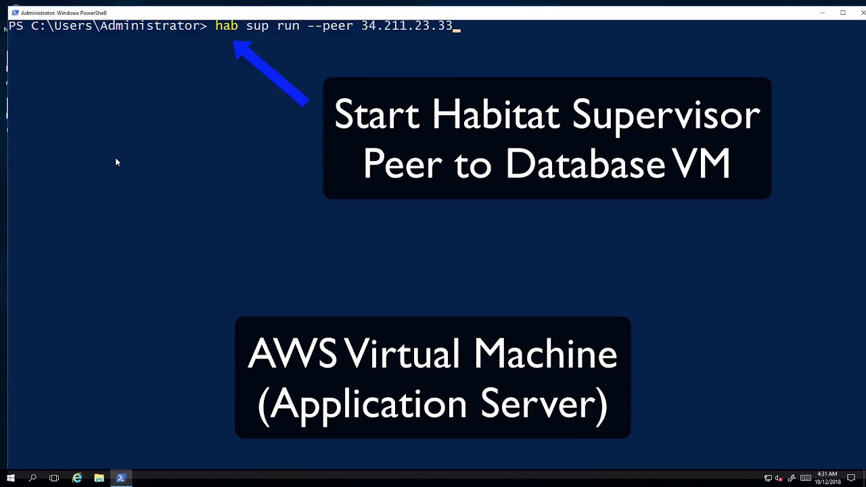Image resolution: width=866 pixels, height=487 pixels.
Task: Open File Explorer from the taskbar
Action: pos(99,478)
